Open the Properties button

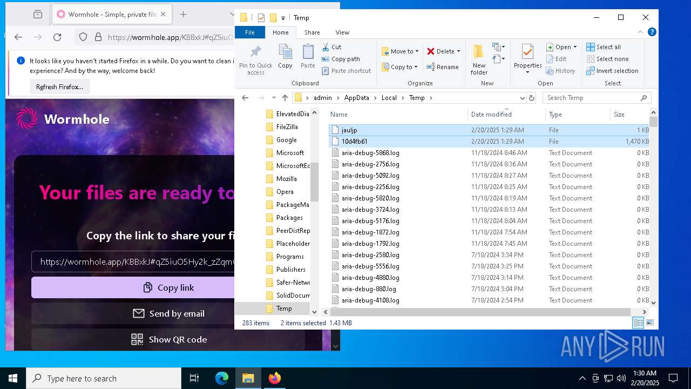coord(527,59)
